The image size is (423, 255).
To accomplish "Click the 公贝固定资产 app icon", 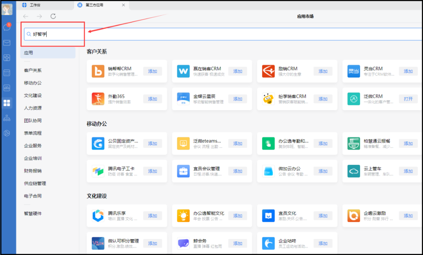I will (x=98, y=143).
